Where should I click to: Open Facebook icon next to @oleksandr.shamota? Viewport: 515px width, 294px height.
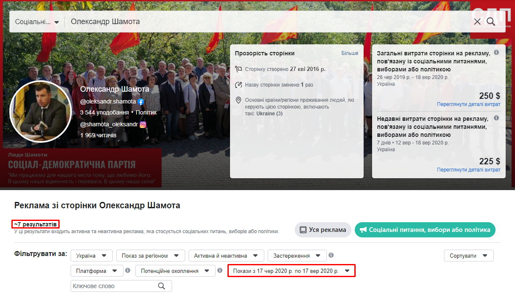141,102
